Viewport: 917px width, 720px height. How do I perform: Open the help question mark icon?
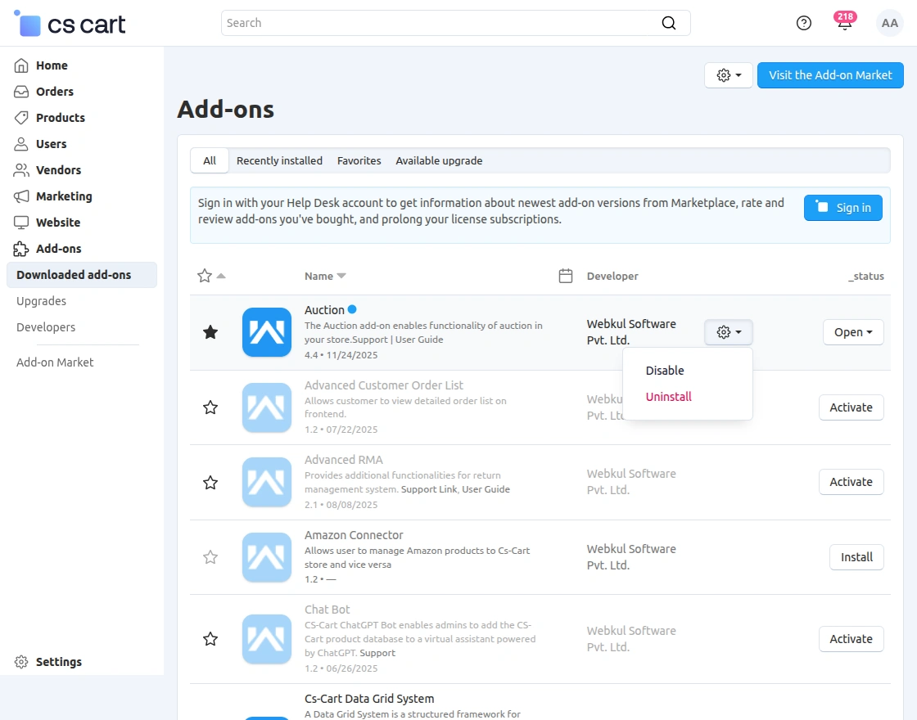pyautogui.click(x=804, y=23)
